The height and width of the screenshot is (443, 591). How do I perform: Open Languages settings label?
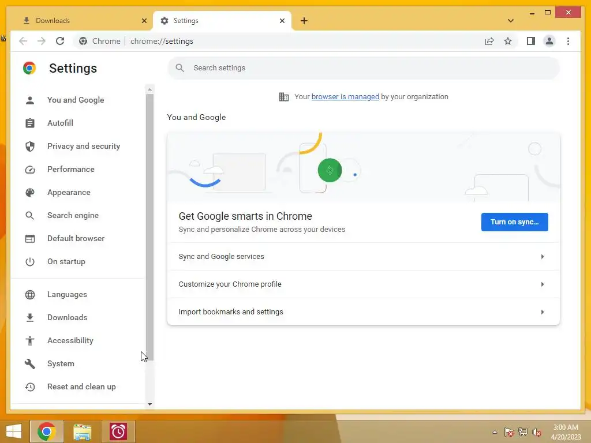(67, 295)
